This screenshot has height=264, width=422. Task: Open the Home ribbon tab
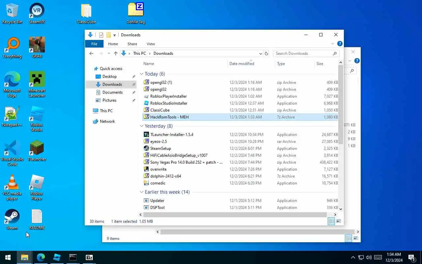[x=113, y=44]
